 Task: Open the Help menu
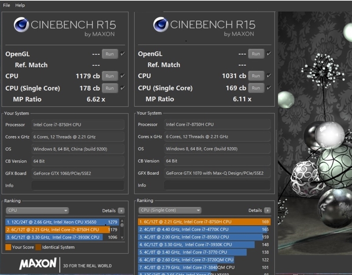(x=20, y=5)
